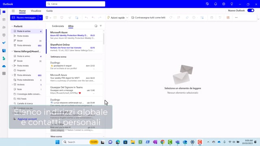
Task: Expand the ribbon with the chevron
Action: coord(258,19)
